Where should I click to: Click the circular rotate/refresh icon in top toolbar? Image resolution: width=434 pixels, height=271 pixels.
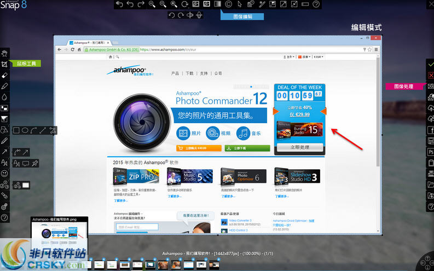(184, 4)
